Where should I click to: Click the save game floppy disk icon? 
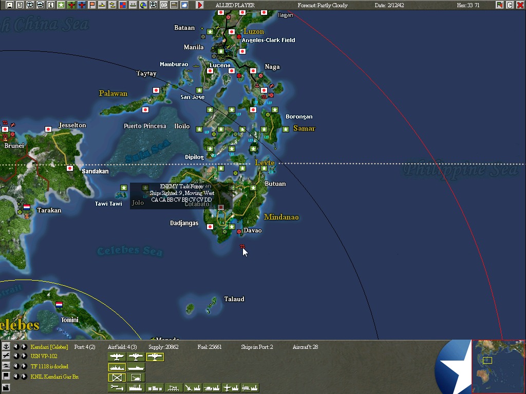(x=9, y=5)
